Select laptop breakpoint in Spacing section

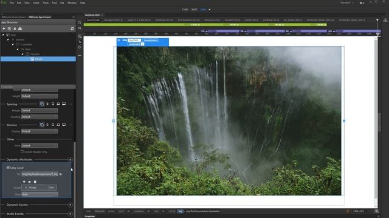pos(58,104)
